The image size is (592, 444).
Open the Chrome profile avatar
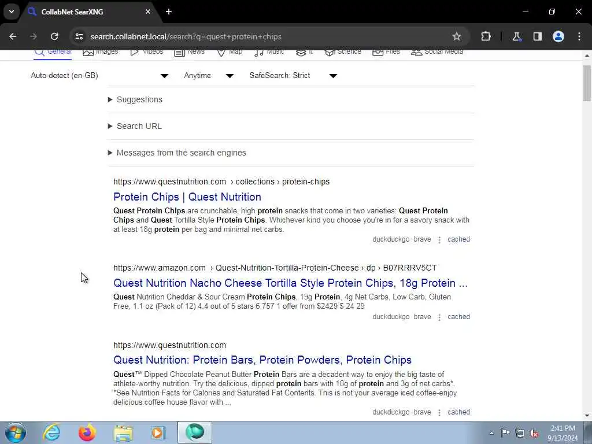point(558,36)
